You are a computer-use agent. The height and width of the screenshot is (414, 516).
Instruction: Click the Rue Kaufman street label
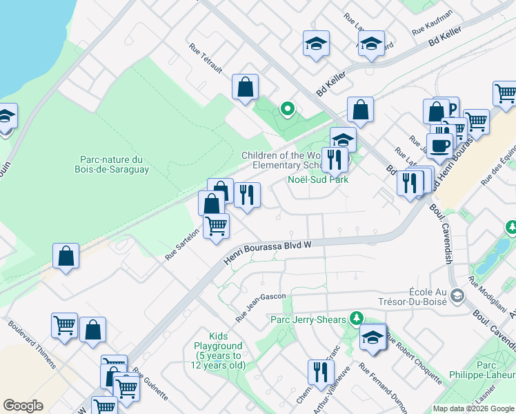click(432, 23)
